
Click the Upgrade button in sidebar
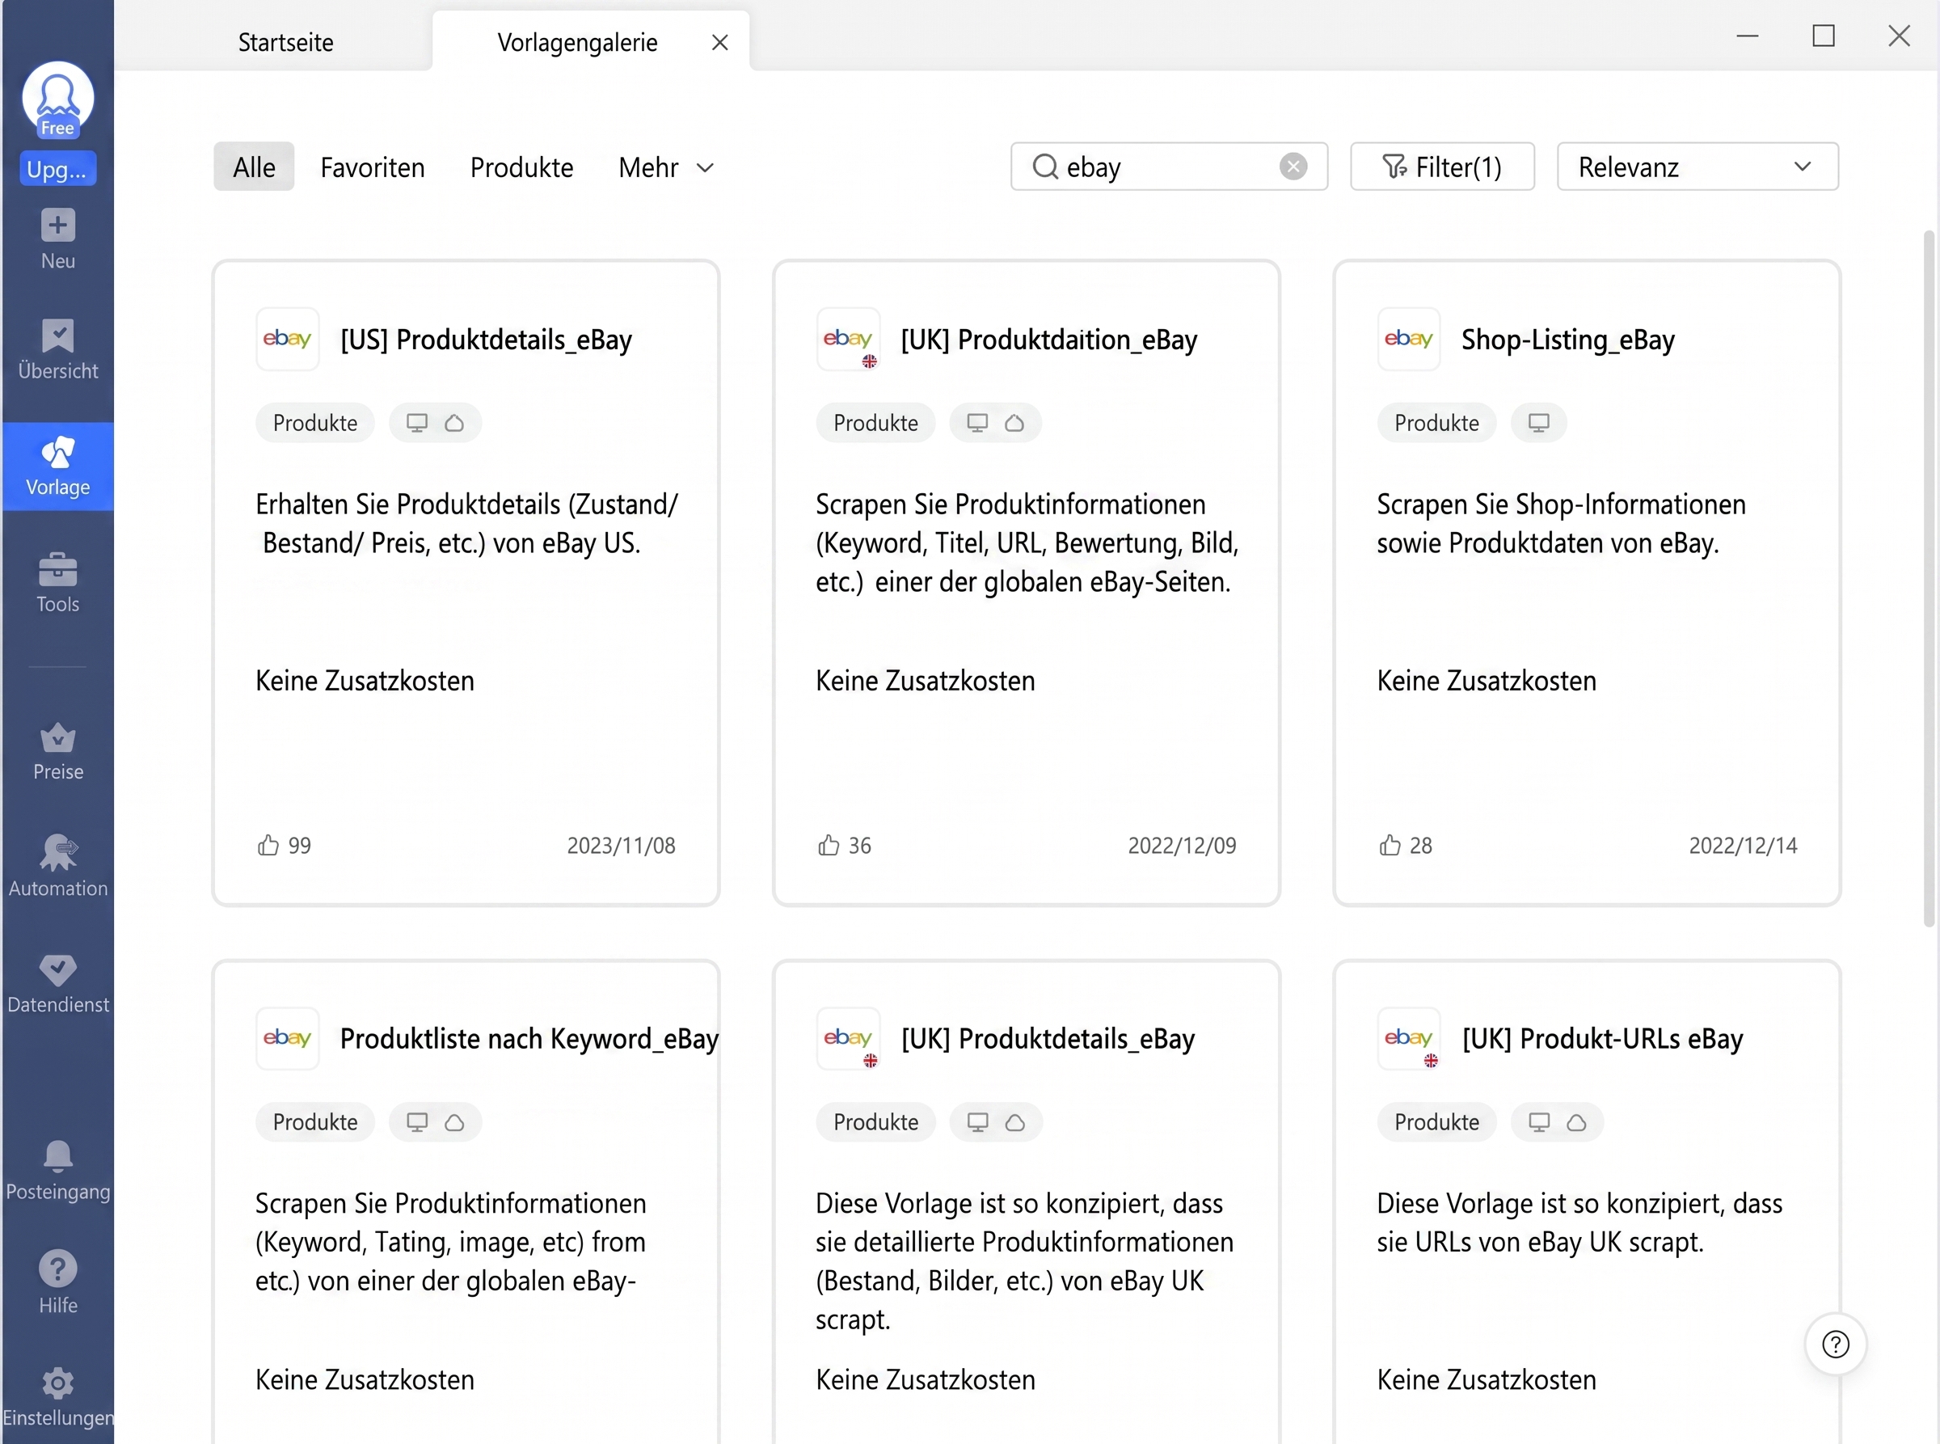pos(57,169)
